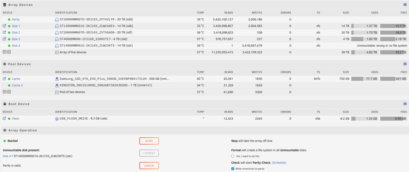The height and width of the screenshot is (172, 409).
Task: Spin up the pool devices arrow icon
Action: (x=9, y=92)
